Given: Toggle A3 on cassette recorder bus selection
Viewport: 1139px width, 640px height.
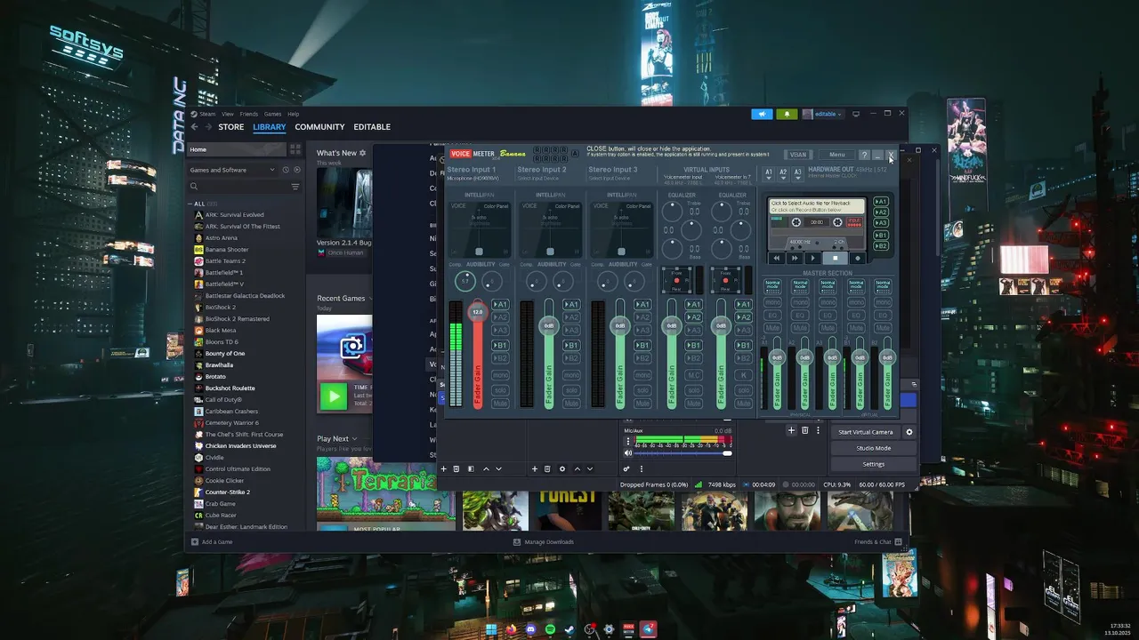Looking at the screenshot, I should pos(881,223).
